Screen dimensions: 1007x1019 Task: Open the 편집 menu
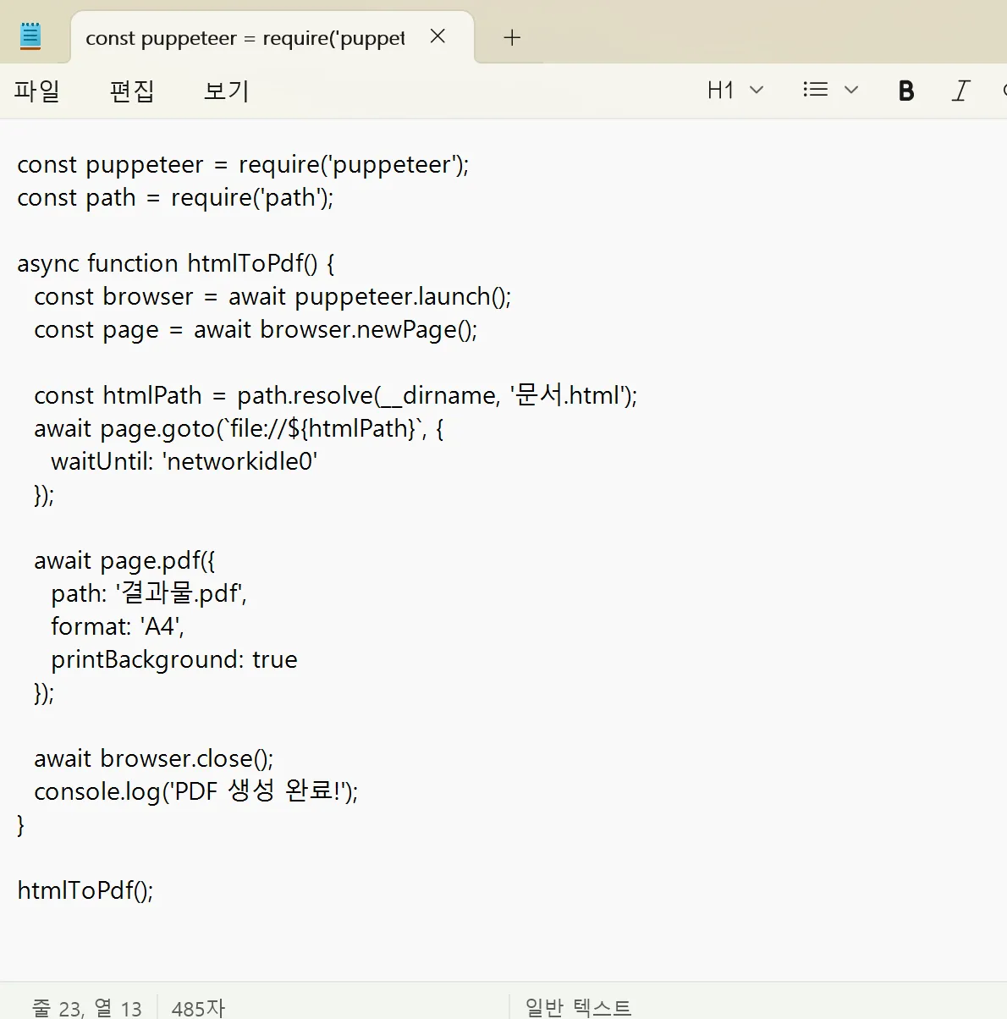coord(132,91)
